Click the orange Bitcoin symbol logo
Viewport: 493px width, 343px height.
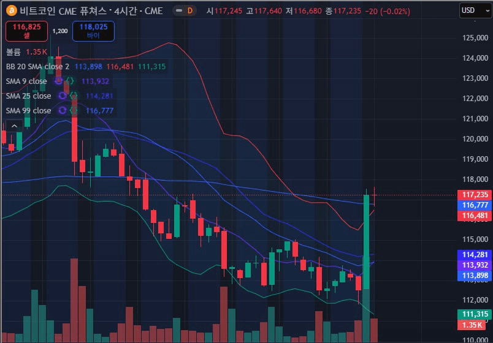point(12,10)
